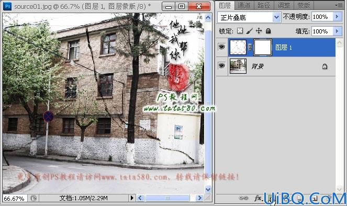Click the document vertical scrollbar thumb
Image resolution: width=347 pixels, height=206 pixels.
click(x=208, y=103)
